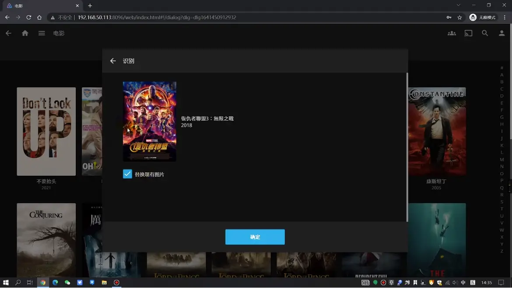Open Chrome's three-dot menu

point(505,17)
